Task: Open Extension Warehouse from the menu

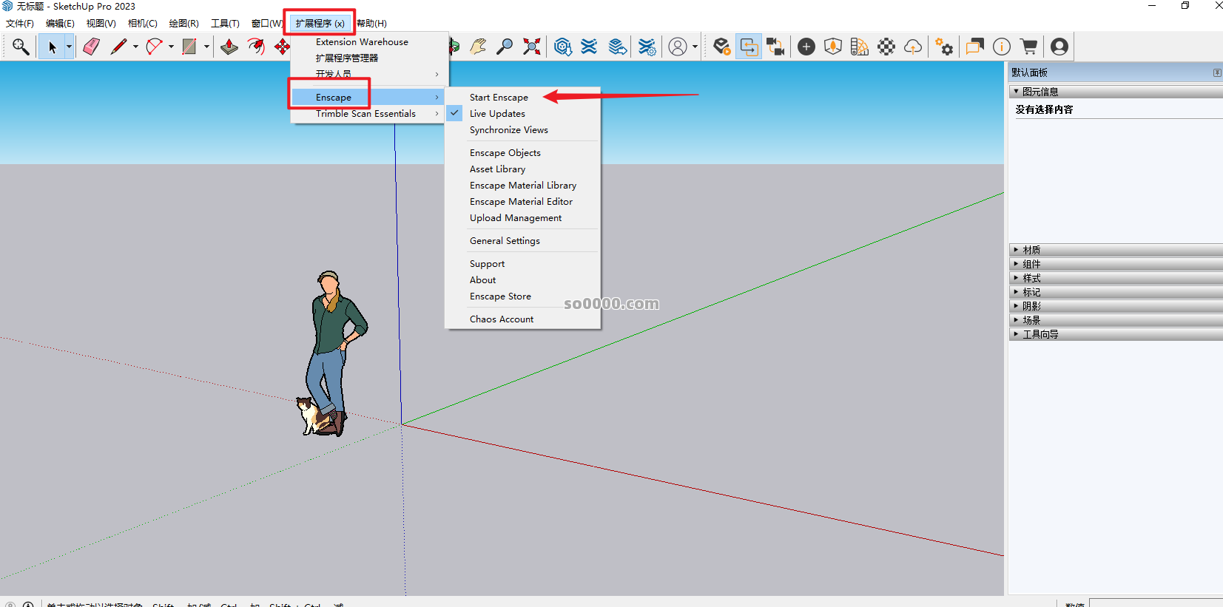Action: coord(362,42)
